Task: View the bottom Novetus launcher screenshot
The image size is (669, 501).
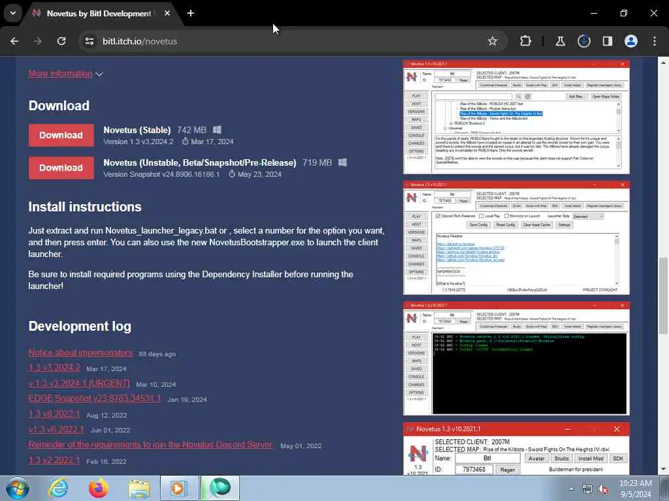Action: click(x=516, y=449)
